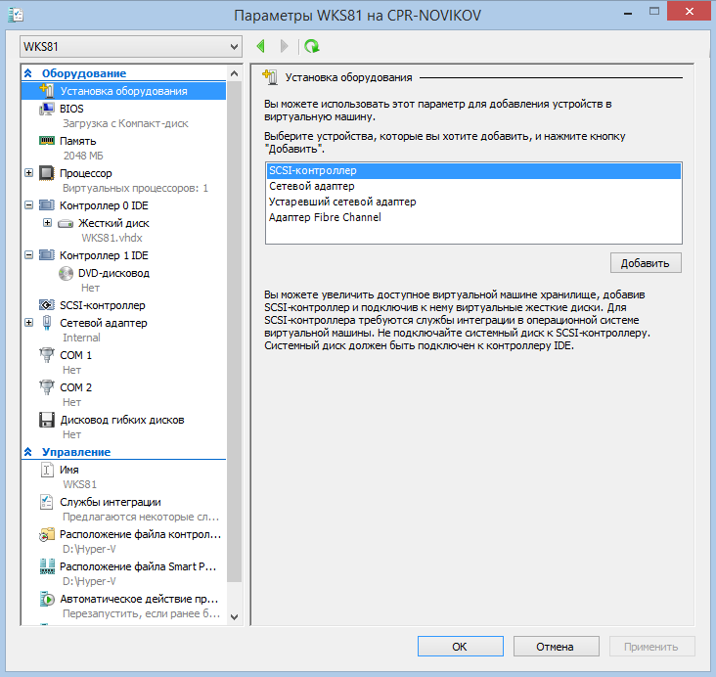Select the BIOS icon in hardware list
Screen dimensions: 716x677
pos(46,109)
